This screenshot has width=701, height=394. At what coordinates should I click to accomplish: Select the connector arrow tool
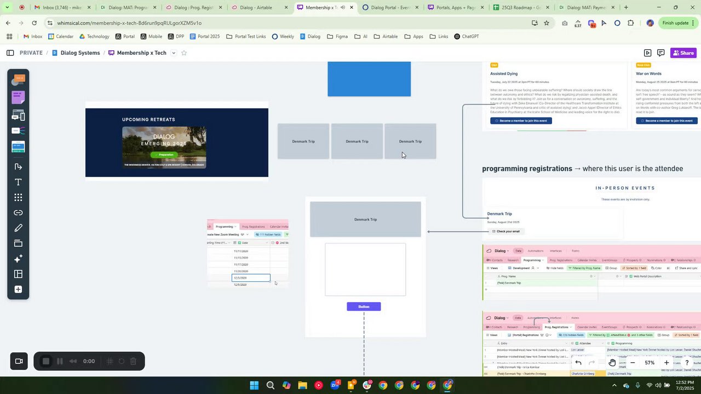point(18,166)
